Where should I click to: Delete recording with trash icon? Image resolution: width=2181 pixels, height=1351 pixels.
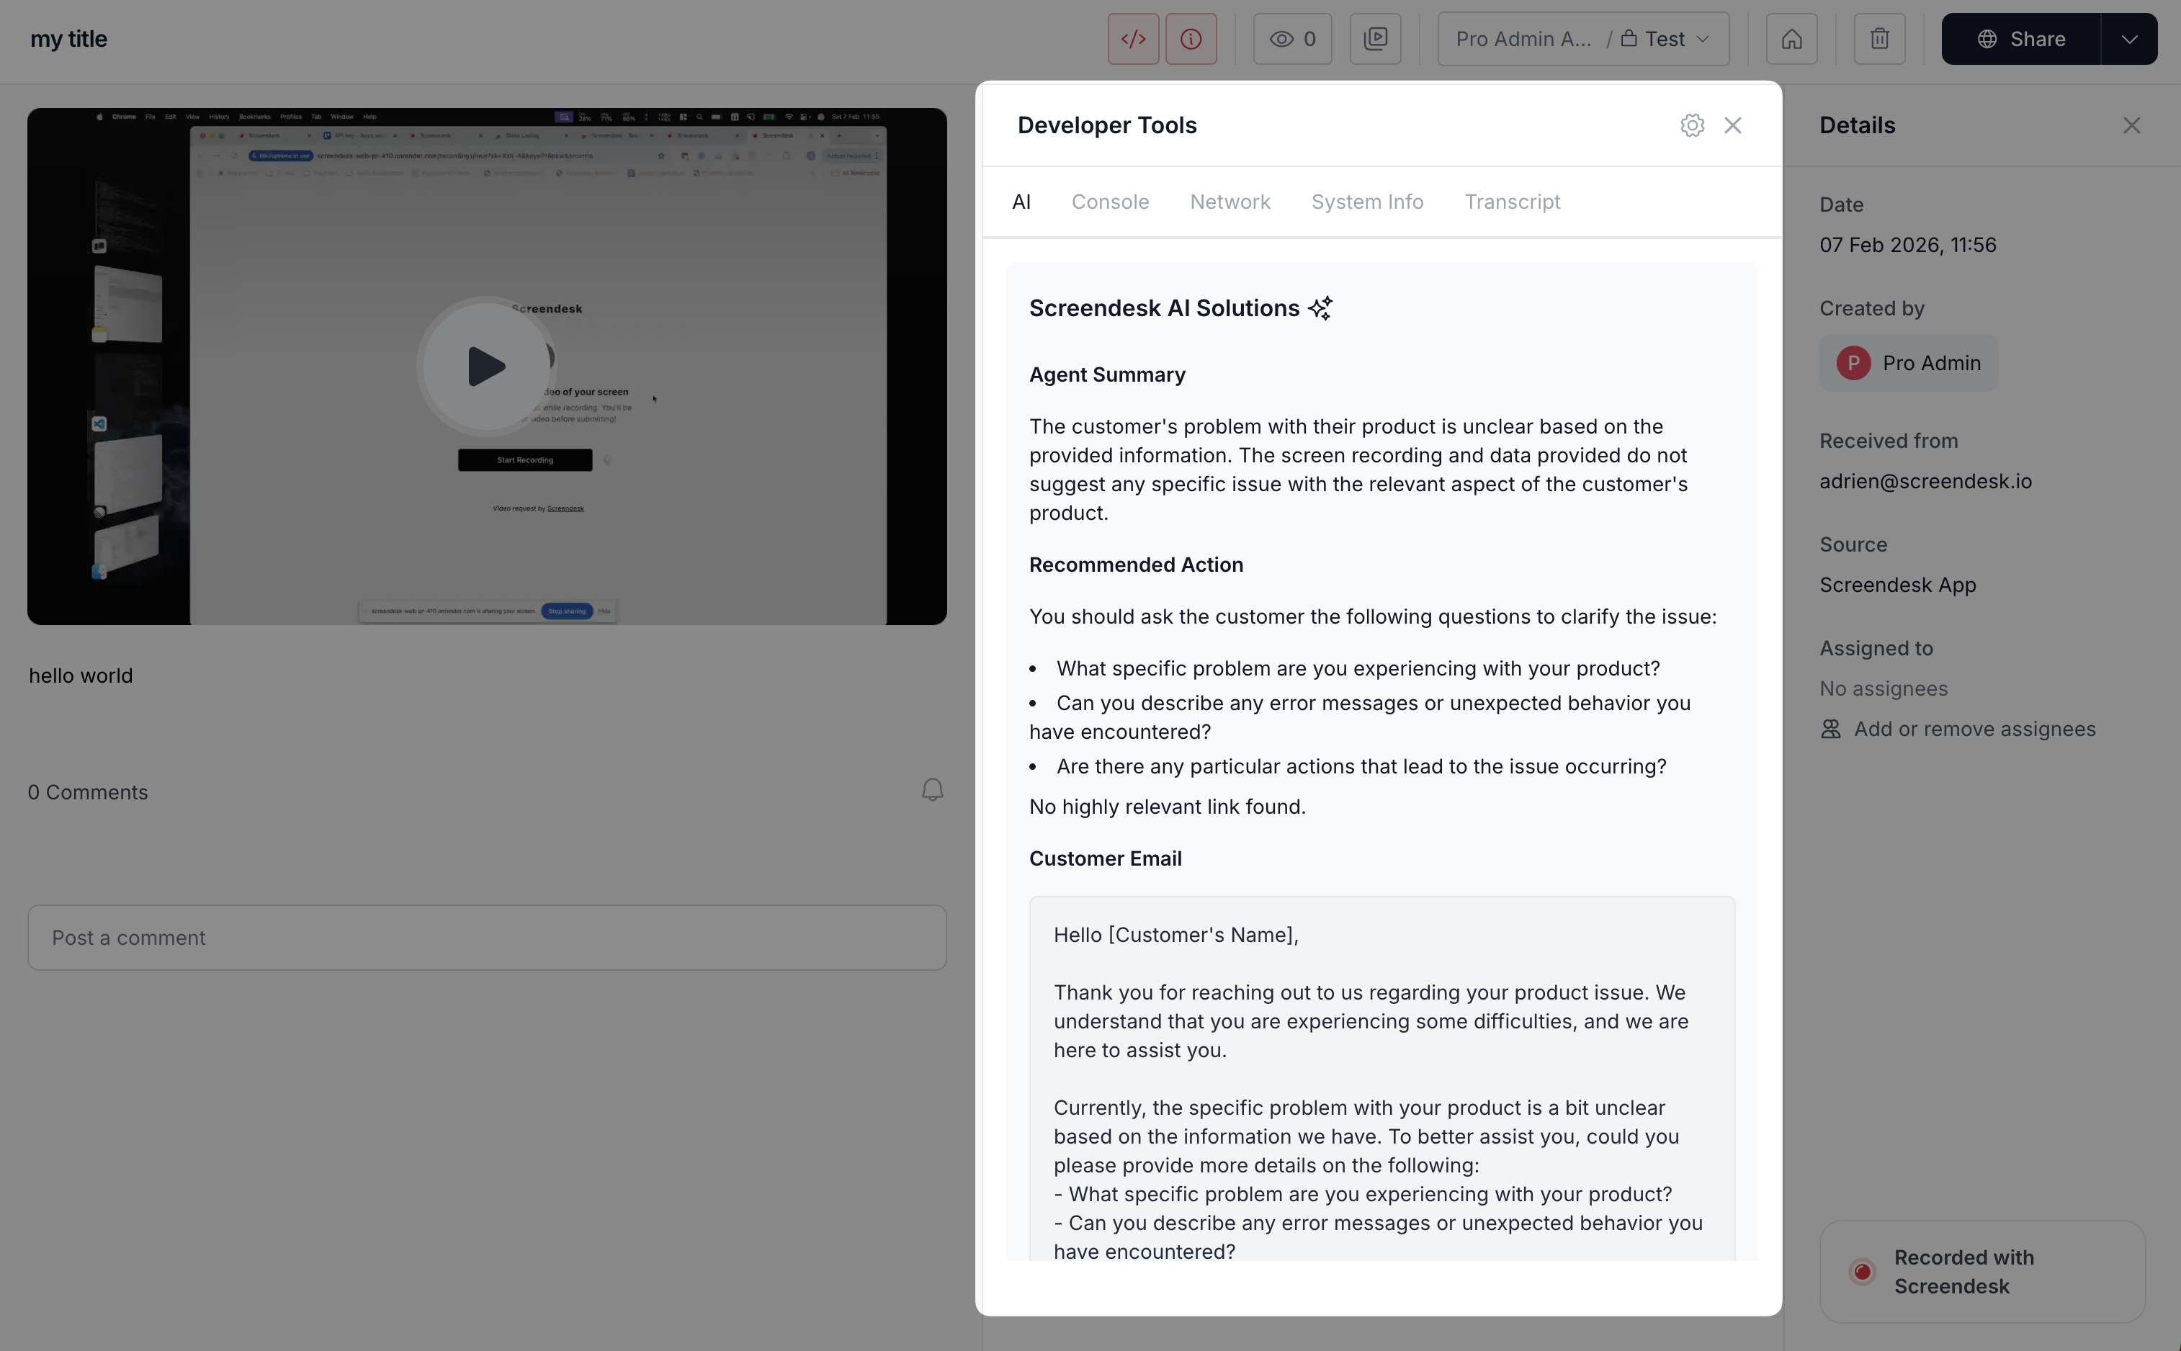point(1879,40)
